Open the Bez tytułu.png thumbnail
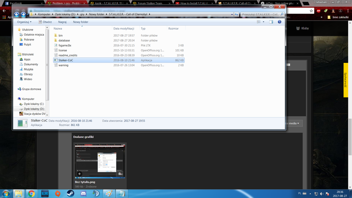Viewport: 352px width, 198px height. pos(100,161)
